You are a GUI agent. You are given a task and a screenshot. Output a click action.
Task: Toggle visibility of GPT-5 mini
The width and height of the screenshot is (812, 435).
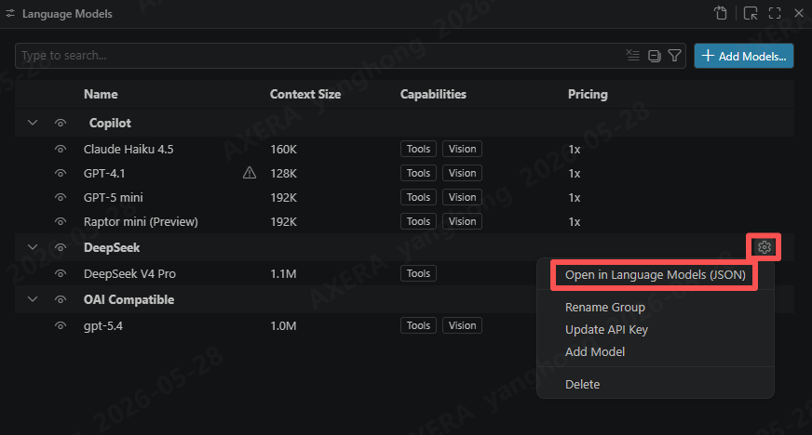tap(61, 197)
